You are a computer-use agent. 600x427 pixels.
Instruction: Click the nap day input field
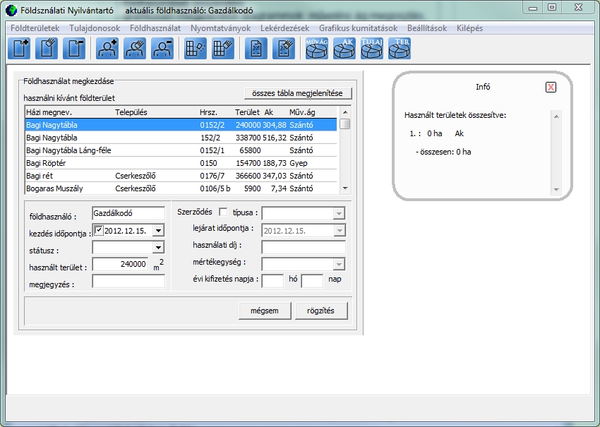point(312,280)
